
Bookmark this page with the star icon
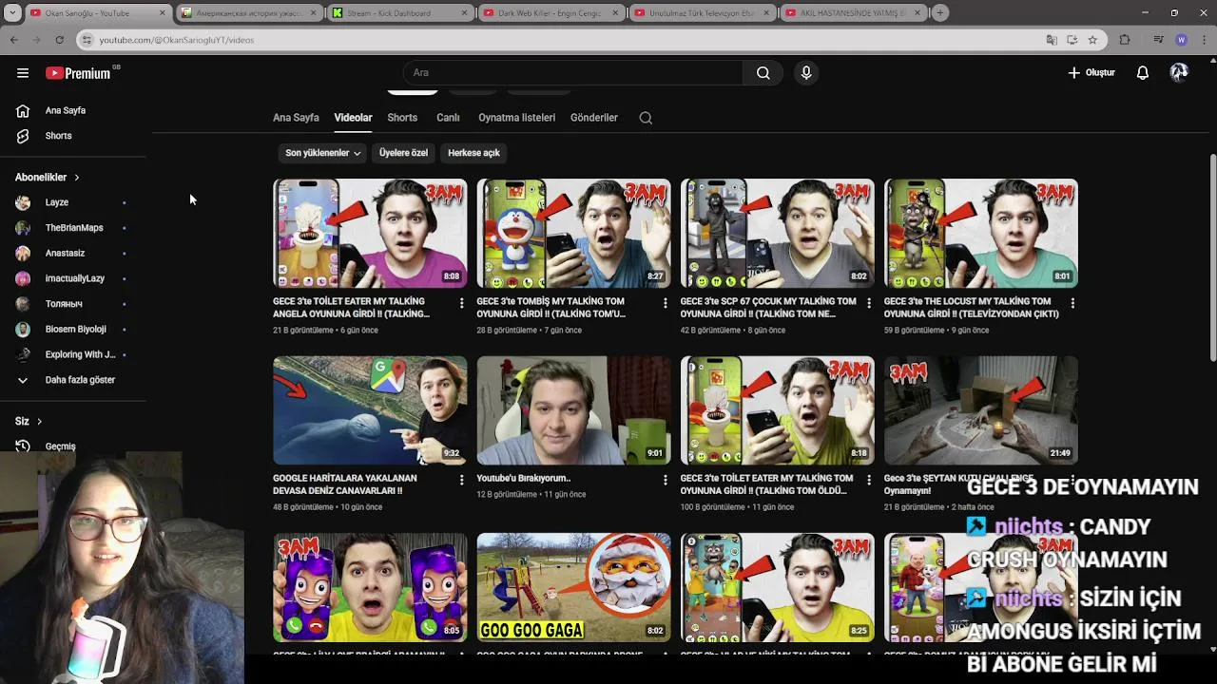click(1092, 40)
